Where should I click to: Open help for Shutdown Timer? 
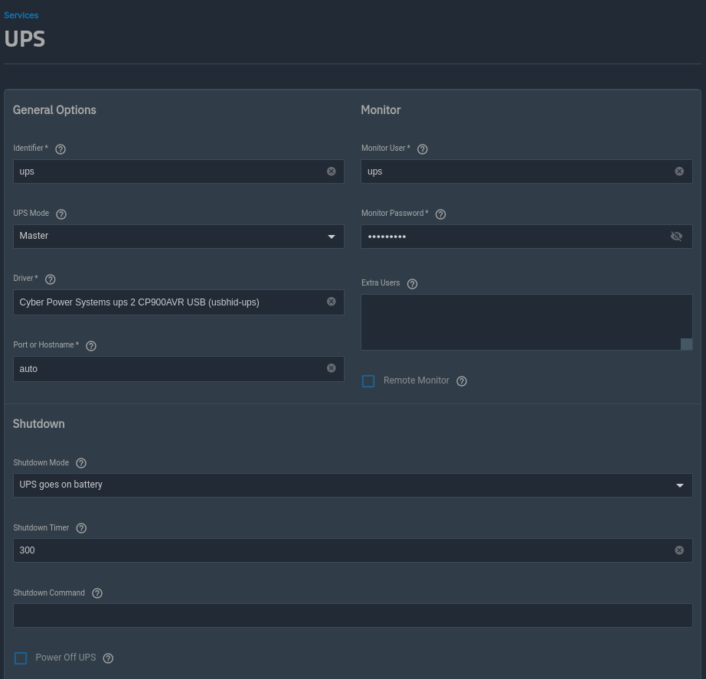click(x=81, y=528)
